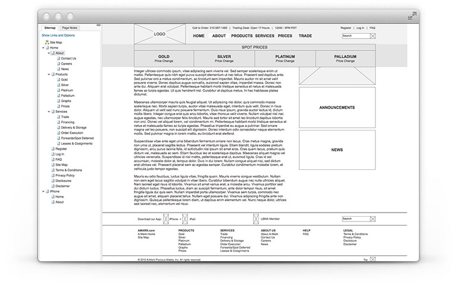457x285 pixels.
Task: Click LBMA Member badge icon
Action: pos(256,219)
